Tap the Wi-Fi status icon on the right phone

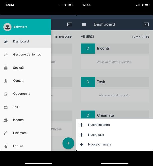pos(142,5)
